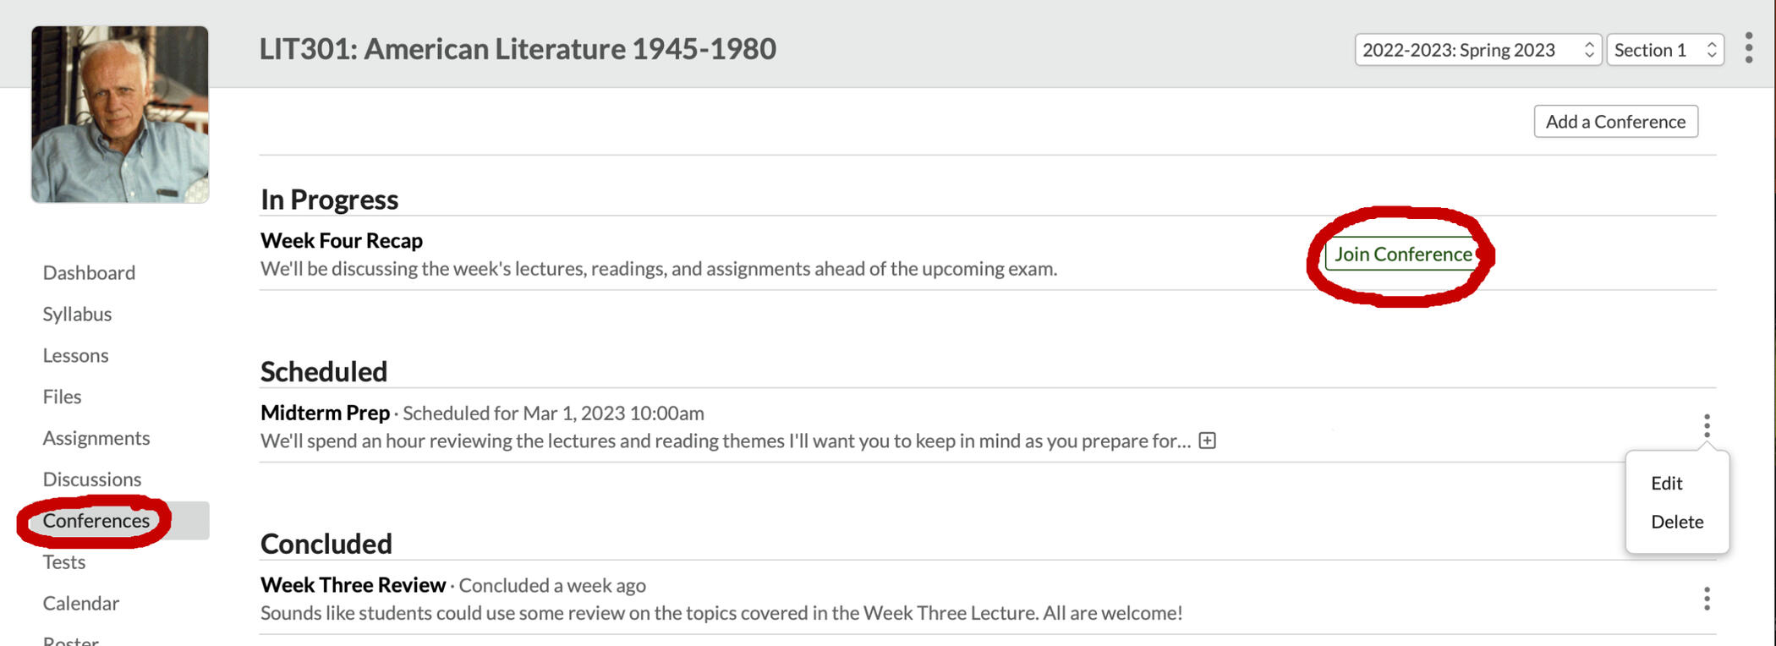Select the Conferences navigation item
This screenshot has width=1776, height=646.
click(x=96, y=521)
